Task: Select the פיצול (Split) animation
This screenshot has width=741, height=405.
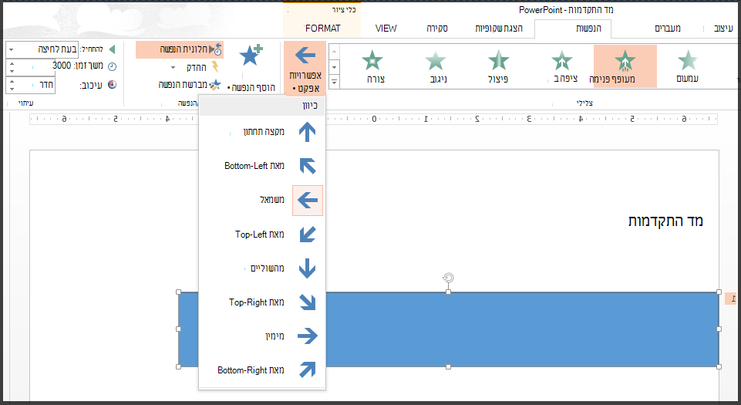Action: point(498,66)
